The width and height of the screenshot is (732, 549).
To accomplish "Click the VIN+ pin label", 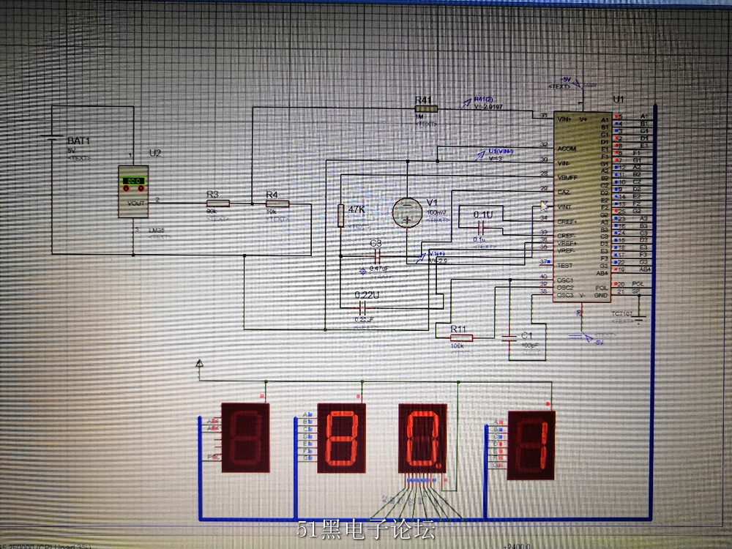I will pyautogui.click(x=564, y=119).
